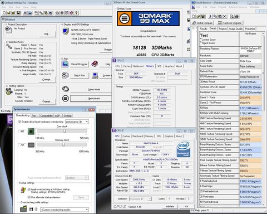Open Results tab in Result Browser
The width and height of the screenshot is (267, 214).
(204, 29)
